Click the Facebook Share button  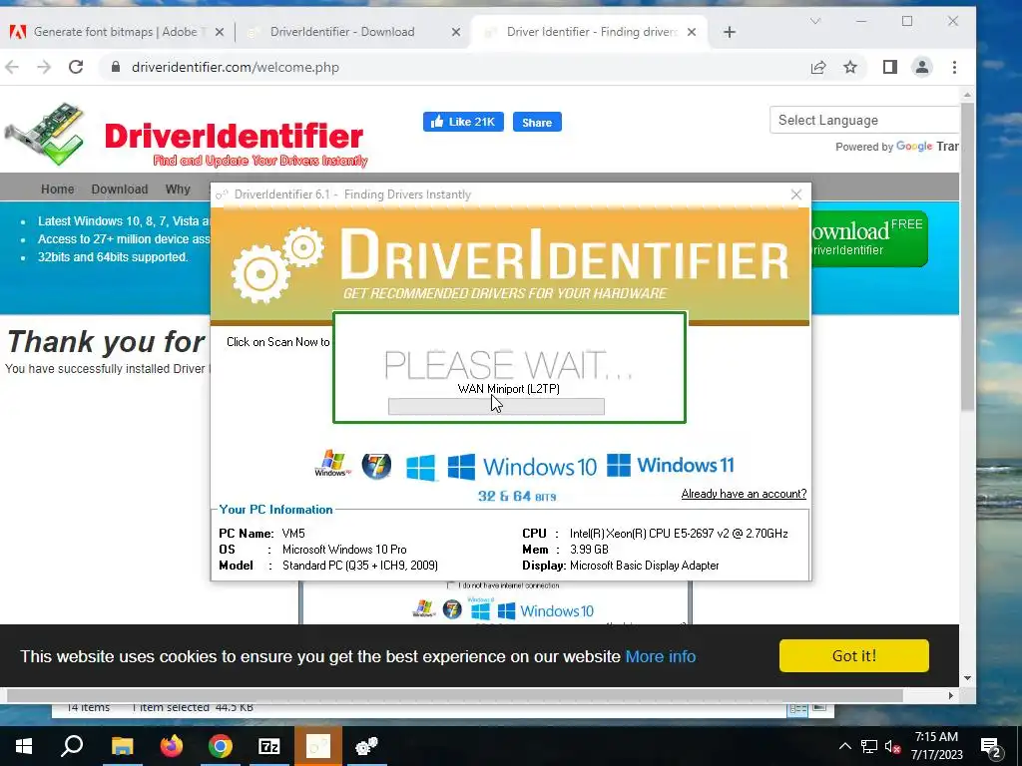pyautogui.click(x=537, y=122)
